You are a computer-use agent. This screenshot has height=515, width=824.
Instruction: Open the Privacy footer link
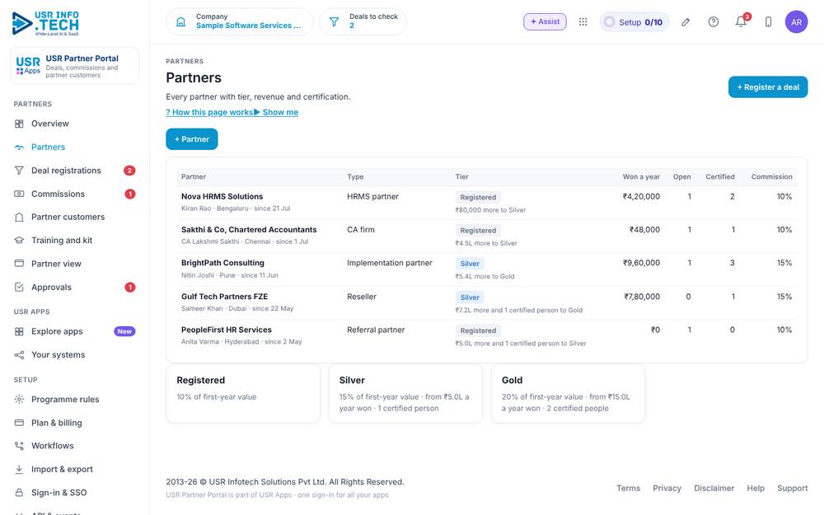point(667,488)
